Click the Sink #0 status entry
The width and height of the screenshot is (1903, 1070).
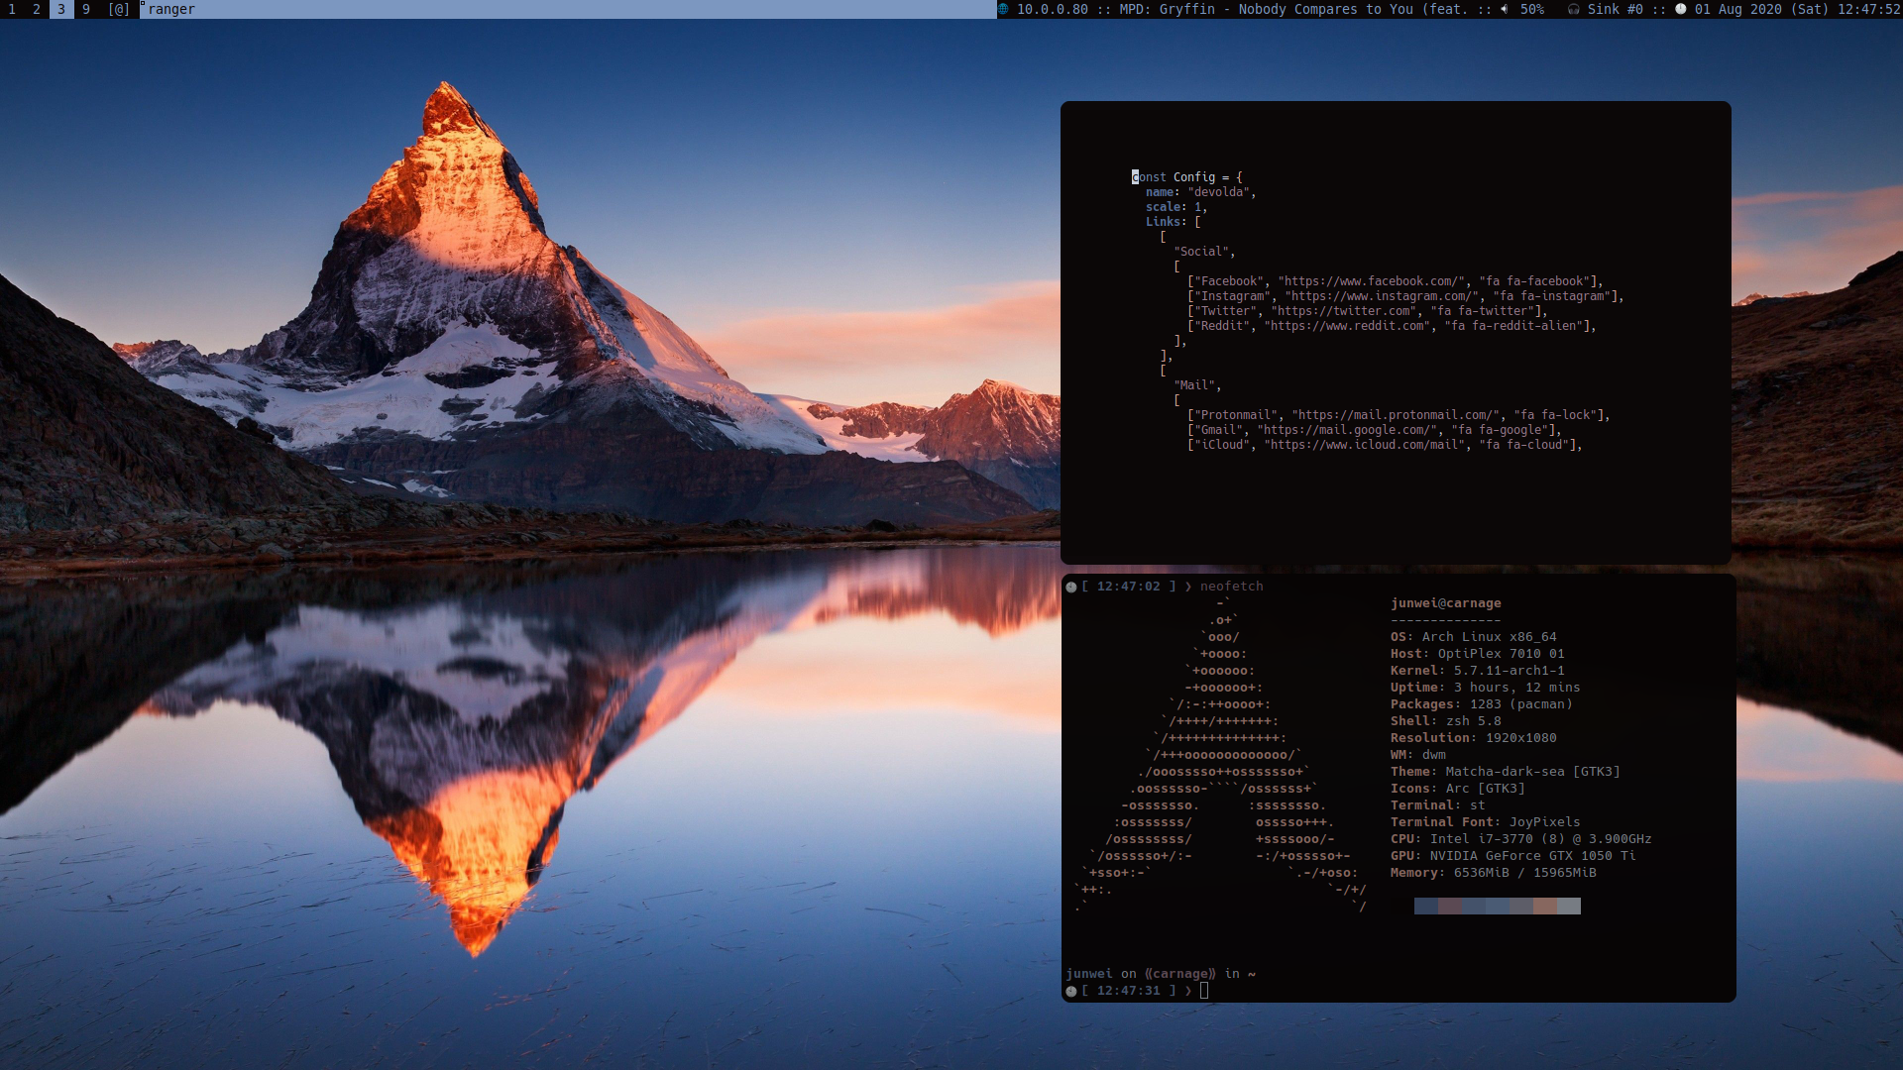[x=1615, y=9]
